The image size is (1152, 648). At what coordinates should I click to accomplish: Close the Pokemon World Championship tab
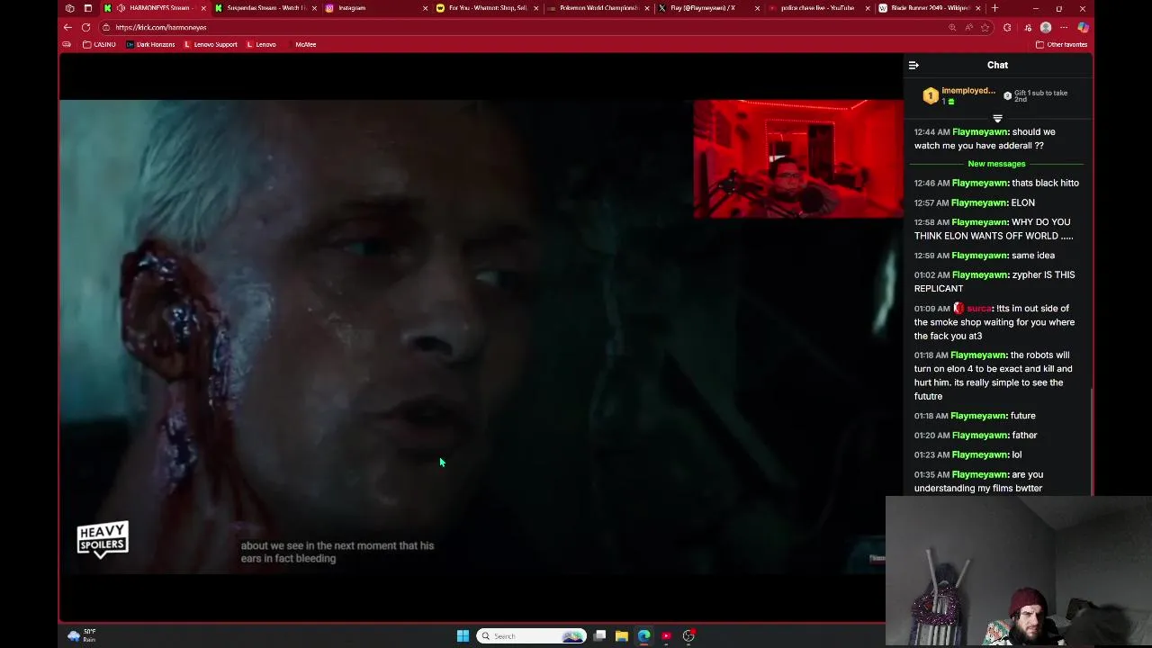pyautogui.click(x=646, y=8)
